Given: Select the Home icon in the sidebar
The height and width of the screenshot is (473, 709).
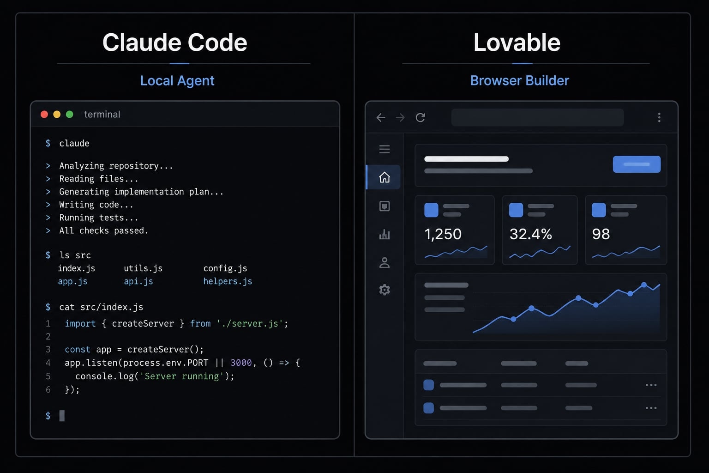Looking at the screenshot, I should [x=385, y=177].
